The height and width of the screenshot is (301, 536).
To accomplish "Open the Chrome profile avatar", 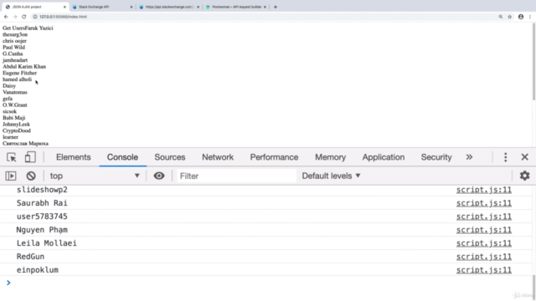I will (521, 17).
